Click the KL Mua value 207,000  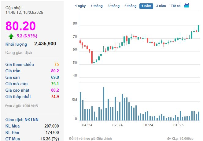tap(52, 126)
